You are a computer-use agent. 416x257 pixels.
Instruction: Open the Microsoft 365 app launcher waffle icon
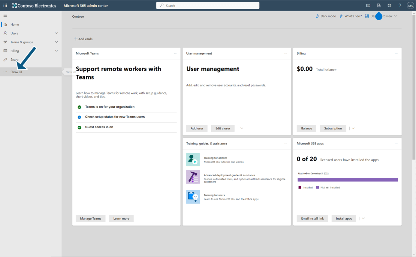coord(5,5)
